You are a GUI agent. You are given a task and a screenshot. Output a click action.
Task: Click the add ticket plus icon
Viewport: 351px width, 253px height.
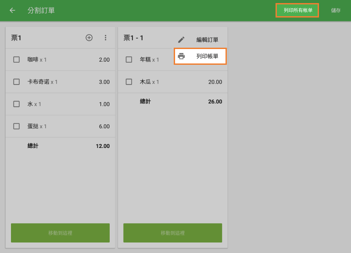tap(89, 38)
